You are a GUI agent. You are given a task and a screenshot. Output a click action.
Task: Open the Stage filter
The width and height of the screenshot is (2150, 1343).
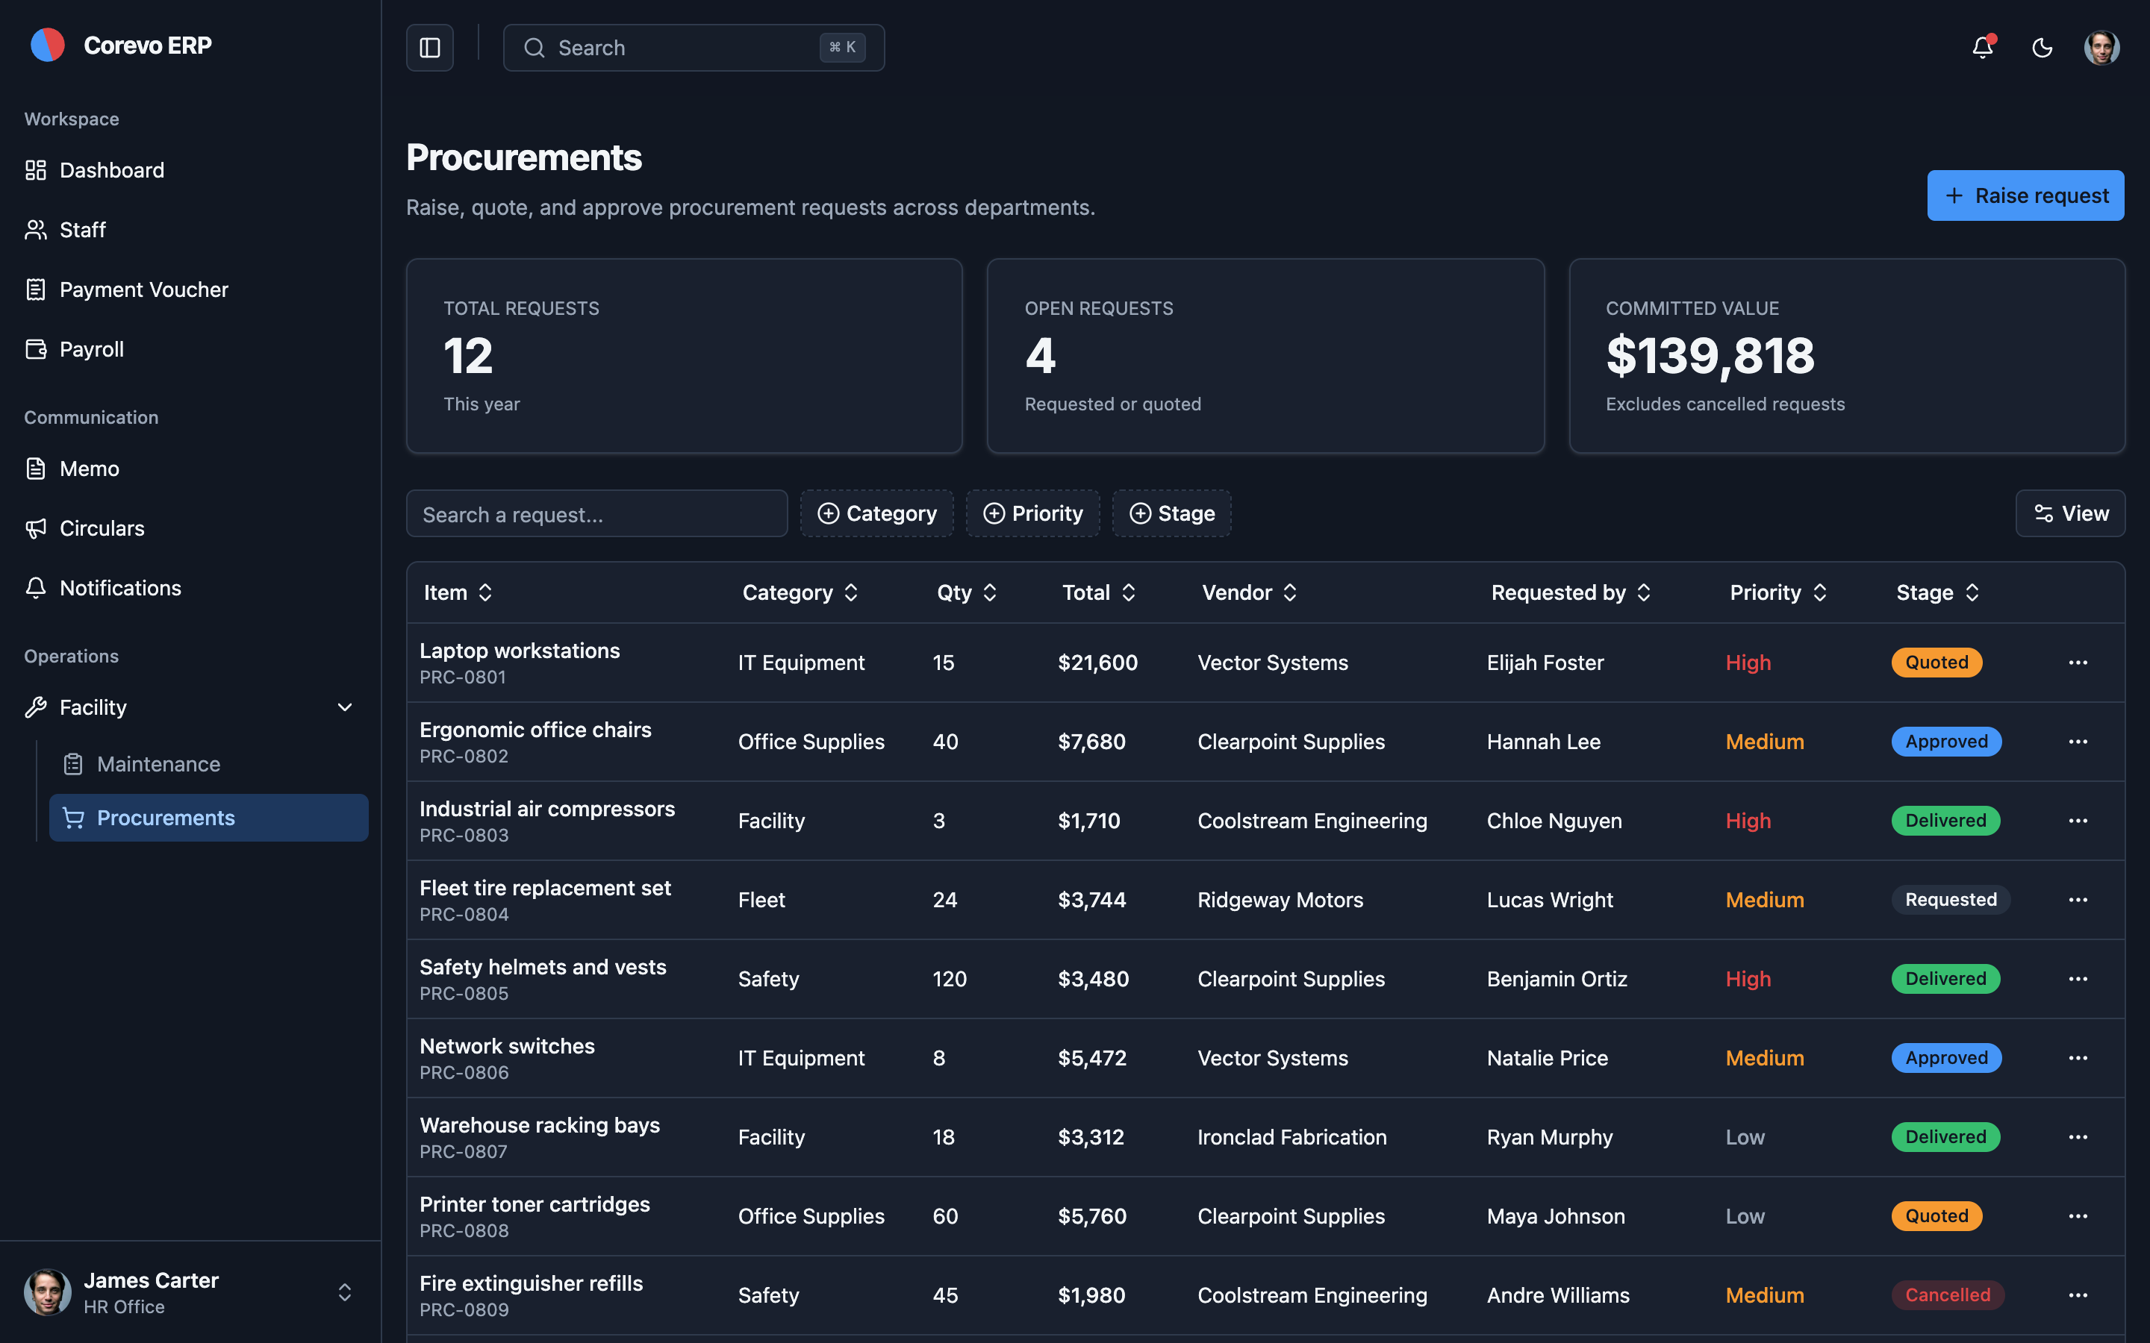1171,513
